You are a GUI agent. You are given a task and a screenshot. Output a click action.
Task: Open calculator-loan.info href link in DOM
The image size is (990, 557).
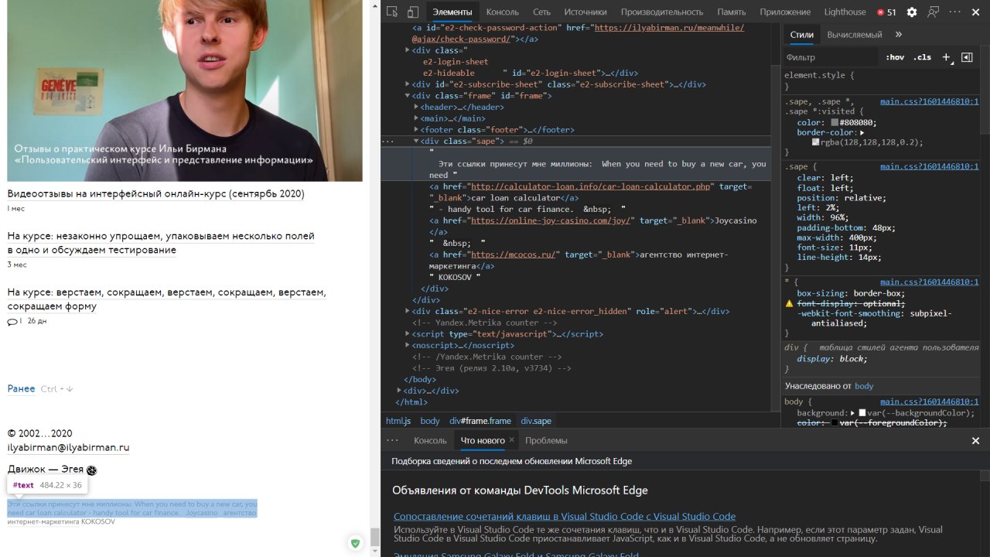(x=591, y=186)
